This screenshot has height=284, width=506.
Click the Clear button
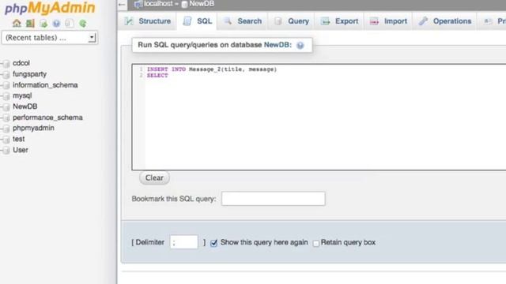point(154,177)
